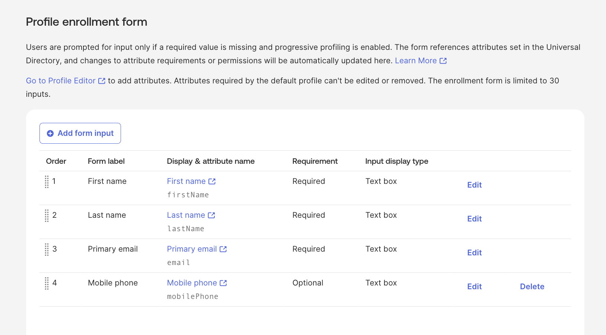Delete the Mobile phone form input
The image size is (606, 335).
tap(532, 287)
